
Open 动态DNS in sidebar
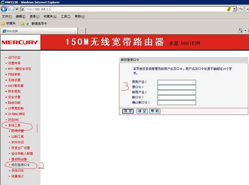click(14, 120)
